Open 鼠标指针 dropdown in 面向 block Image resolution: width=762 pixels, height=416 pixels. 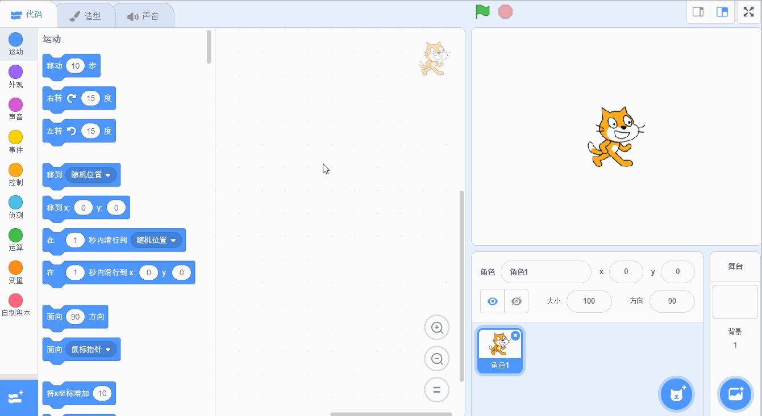(91, 350)
